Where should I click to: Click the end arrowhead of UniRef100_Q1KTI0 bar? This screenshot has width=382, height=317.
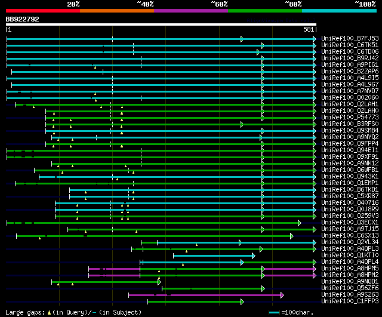254,256
